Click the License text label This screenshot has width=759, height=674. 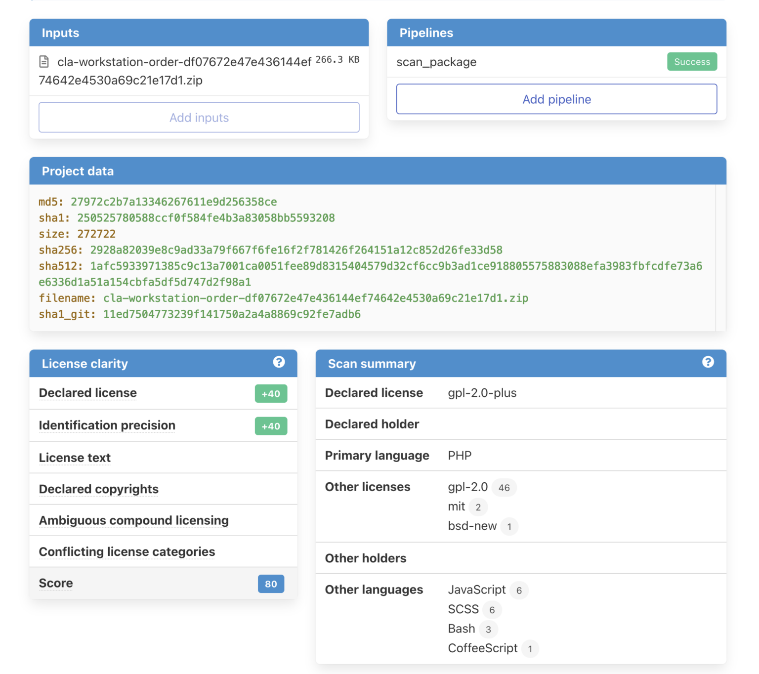click(x=75, y=458)
